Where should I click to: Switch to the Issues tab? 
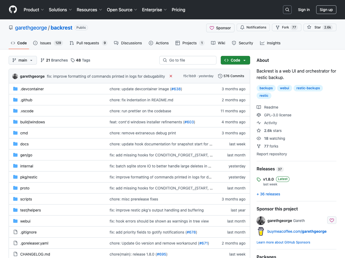click(x=48, y=43)
